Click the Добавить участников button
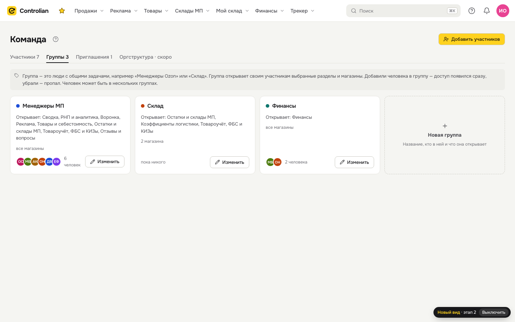Image resolution: width=515 pixels, height=322 pixels. [x=472, y=39]
